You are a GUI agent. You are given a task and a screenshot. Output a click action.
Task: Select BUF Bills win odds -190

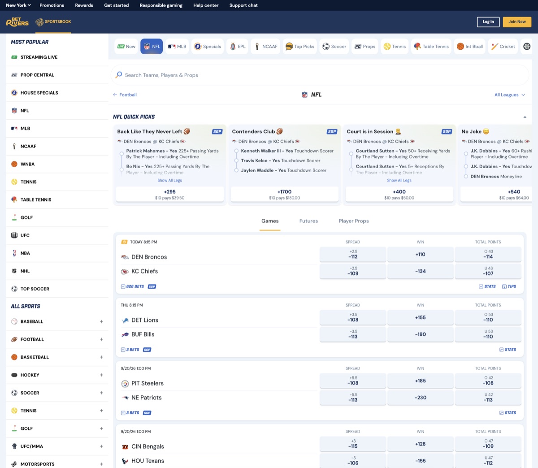(420, 334)
